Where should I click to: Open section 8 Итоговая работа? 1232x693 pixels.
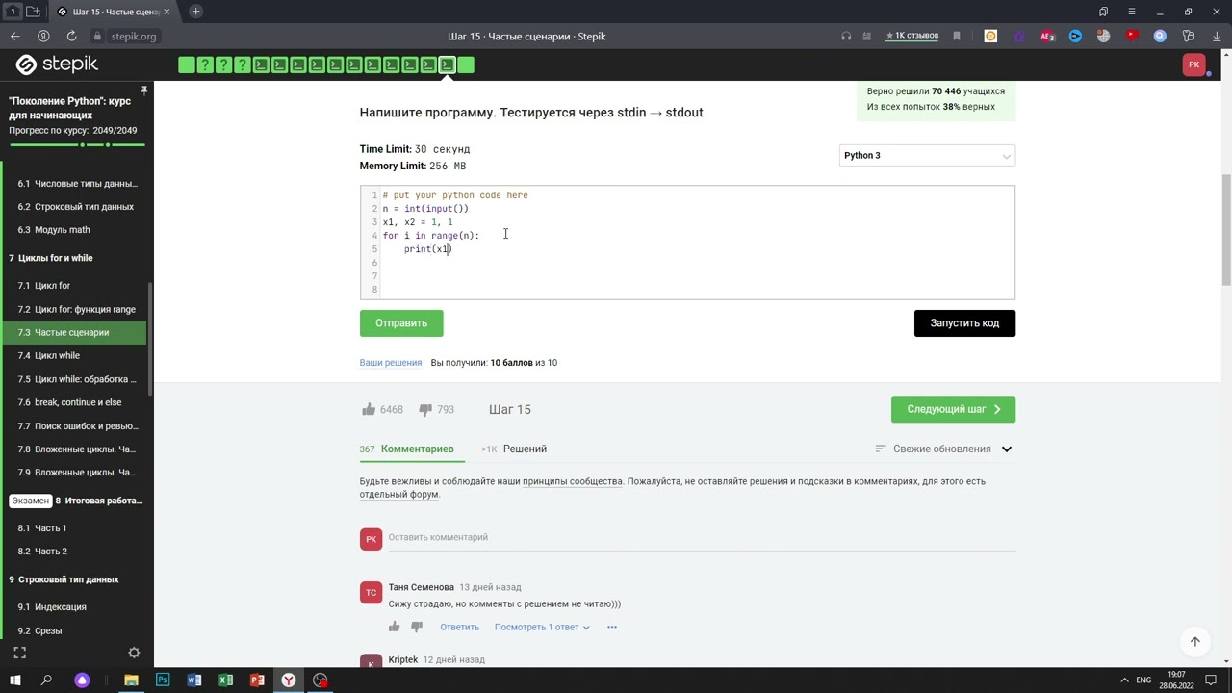[x=77, y=500]
